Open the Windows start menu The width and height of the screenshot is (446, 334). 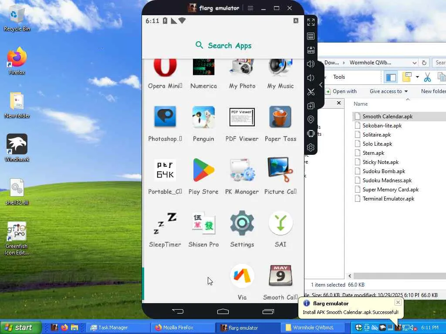pos(20,327)
